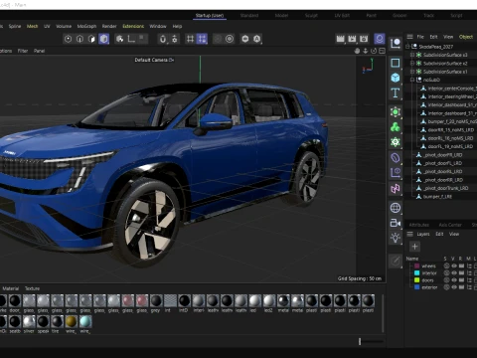This screenshot has width=477, height=358.
Task: Click the pink Volume builder icon
Action: point(396,189)
